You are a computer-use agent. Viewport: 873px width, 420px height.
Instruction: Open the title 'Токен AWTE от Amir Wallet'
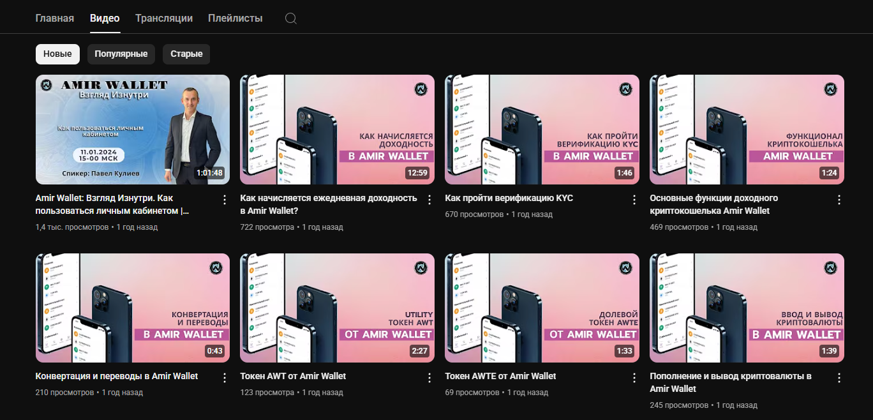pos(501,377)
